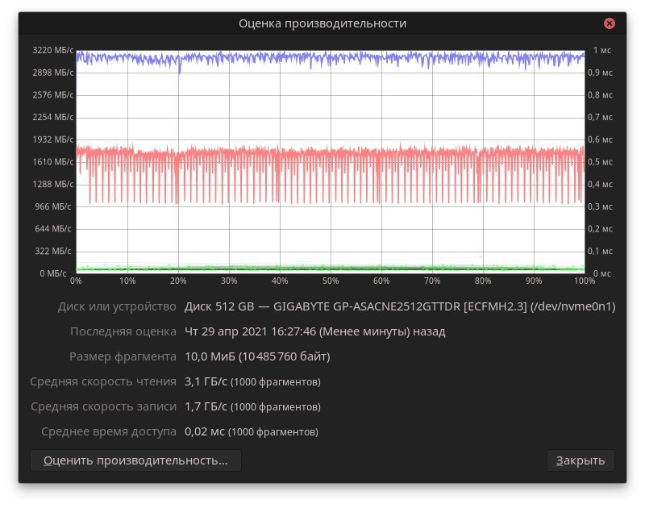
Task: Click the "3220 МБ/с" axis label
Action: 53,50
